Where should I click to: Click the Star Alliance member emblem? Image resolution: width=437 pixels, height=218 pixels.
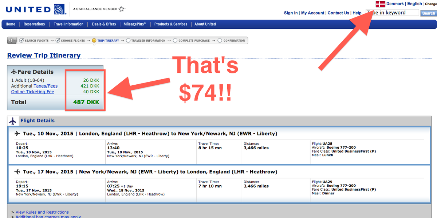[x=122, y=9]
